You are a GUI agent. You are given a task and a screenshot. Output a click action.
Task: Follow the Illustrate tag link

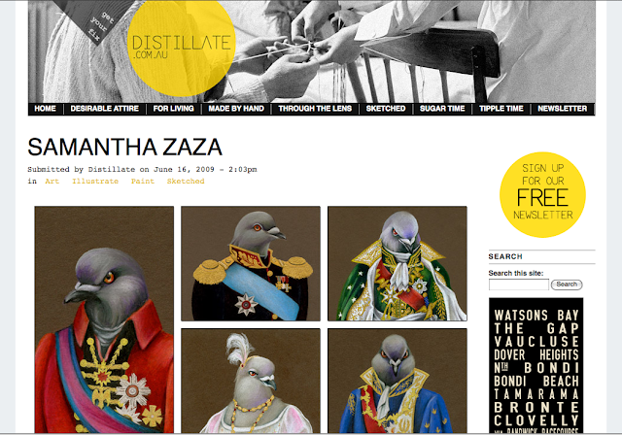tap(95, 181)
